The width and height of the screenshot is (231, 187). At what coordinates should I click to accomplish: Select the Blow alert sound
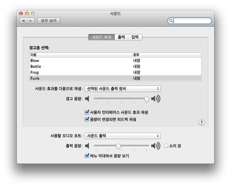pos(115,61)
